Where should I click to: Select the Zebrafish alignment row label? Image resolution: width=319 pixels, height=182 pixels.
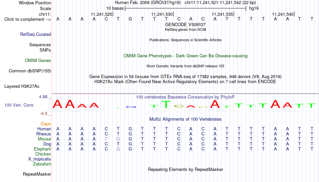point(42,164)
